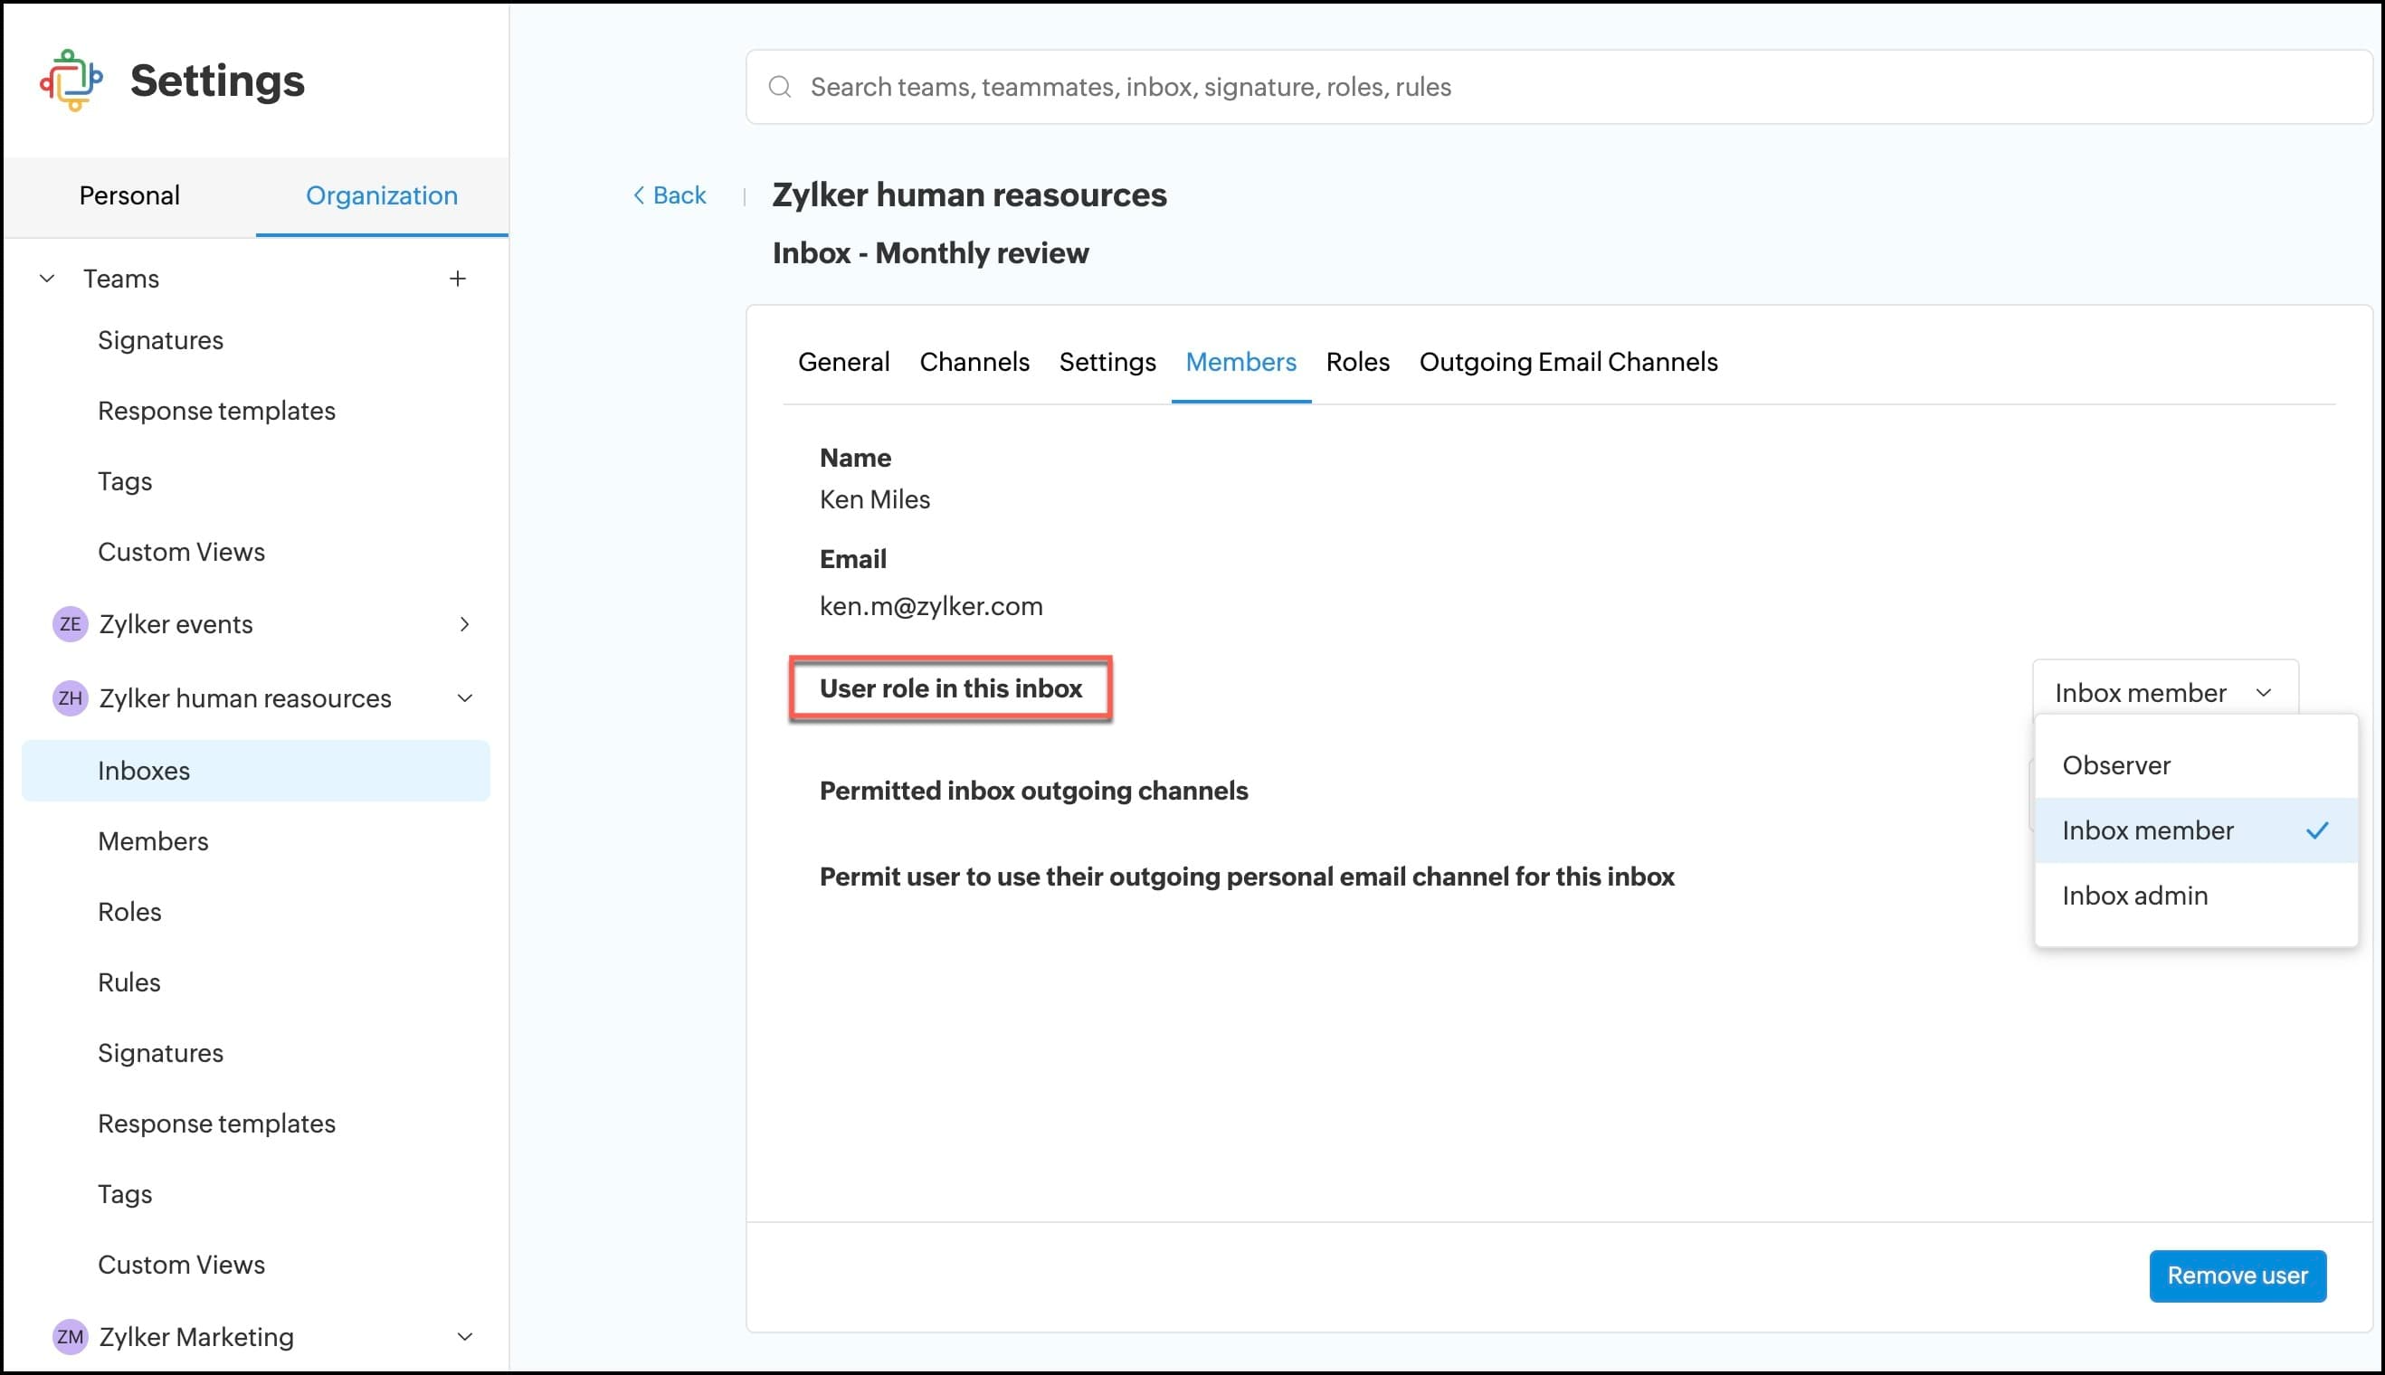Click the ZE avatar for Zylker events
This screenshot has width=2385, height=1375.
click(70, 624)
